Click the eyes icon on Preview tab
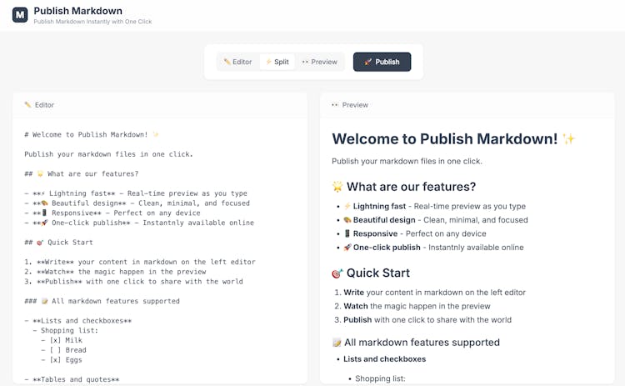 [x=305, y=62]
